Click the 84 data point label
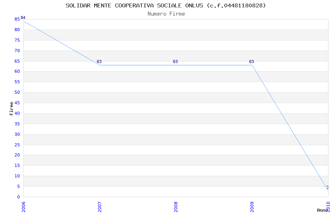This screenshot has width=332, height=214. pyautogui.click(x=23, y=18)
